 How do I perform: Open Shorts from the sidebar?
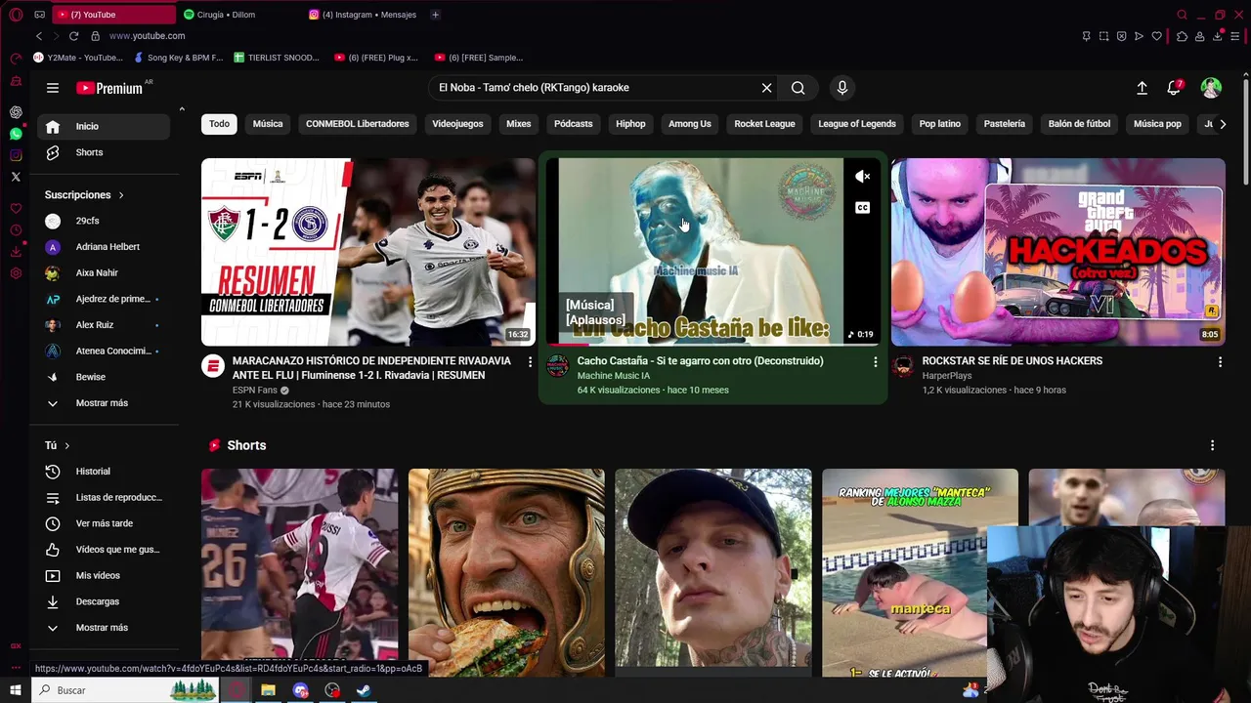pyautogui.click(x=104, y=152)
